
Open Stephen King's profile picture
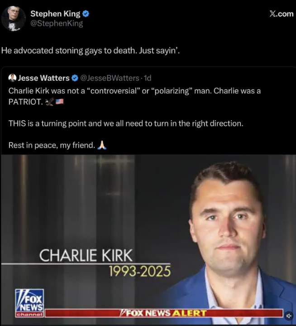pyautogui.click(x=14, y=19)
